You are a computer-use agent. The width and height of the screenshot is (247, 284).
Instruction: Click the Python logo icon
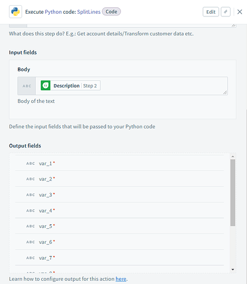click(15, 12)
